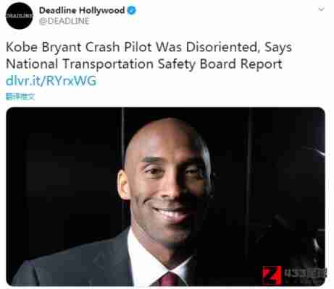Click the blue verified badge
334x289 pixels.
point(132,10)
